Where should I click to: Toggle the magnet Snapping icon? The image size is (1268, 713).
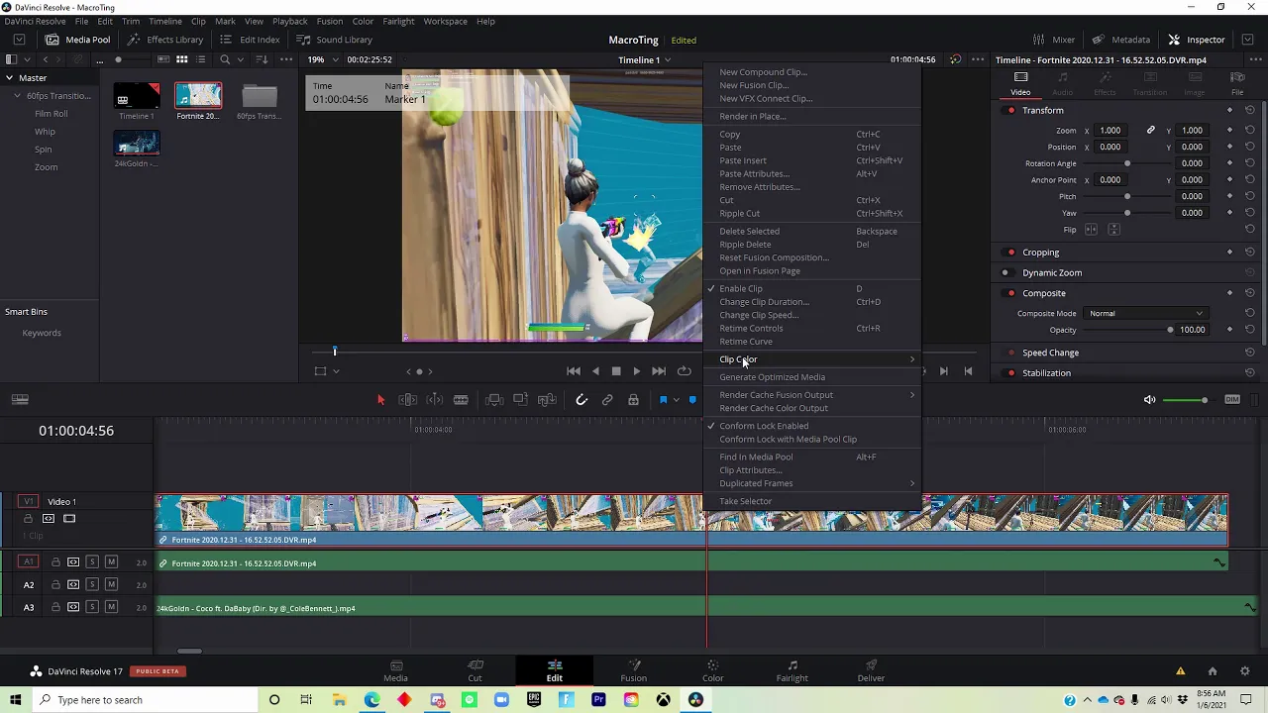581,400
